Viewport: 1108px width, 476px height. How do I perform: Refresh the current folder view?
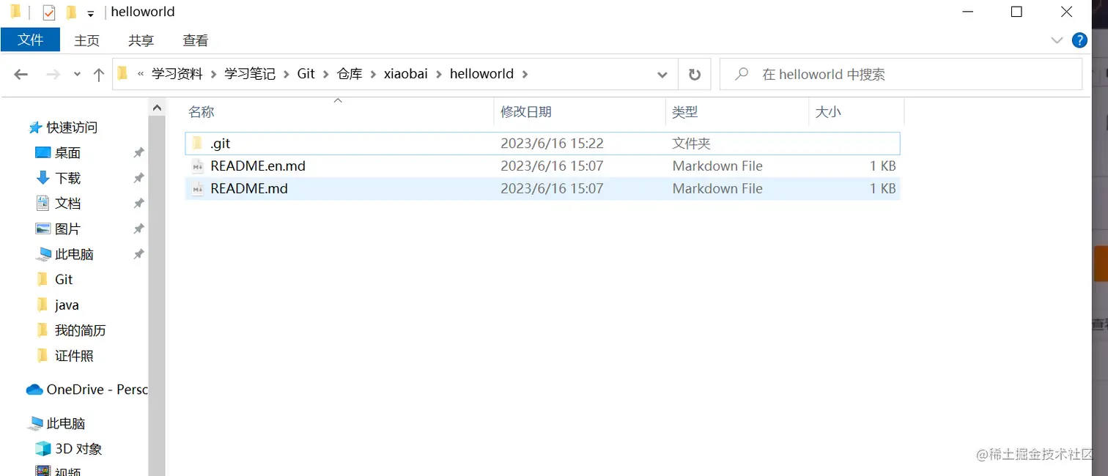tap(694, 74)
